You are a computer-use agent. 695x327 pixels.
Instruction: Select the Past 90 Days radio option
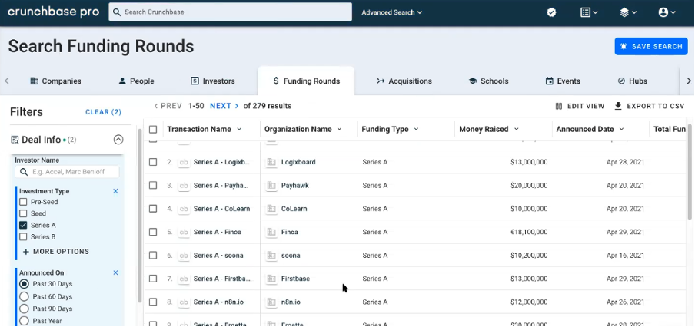(24, 309)
